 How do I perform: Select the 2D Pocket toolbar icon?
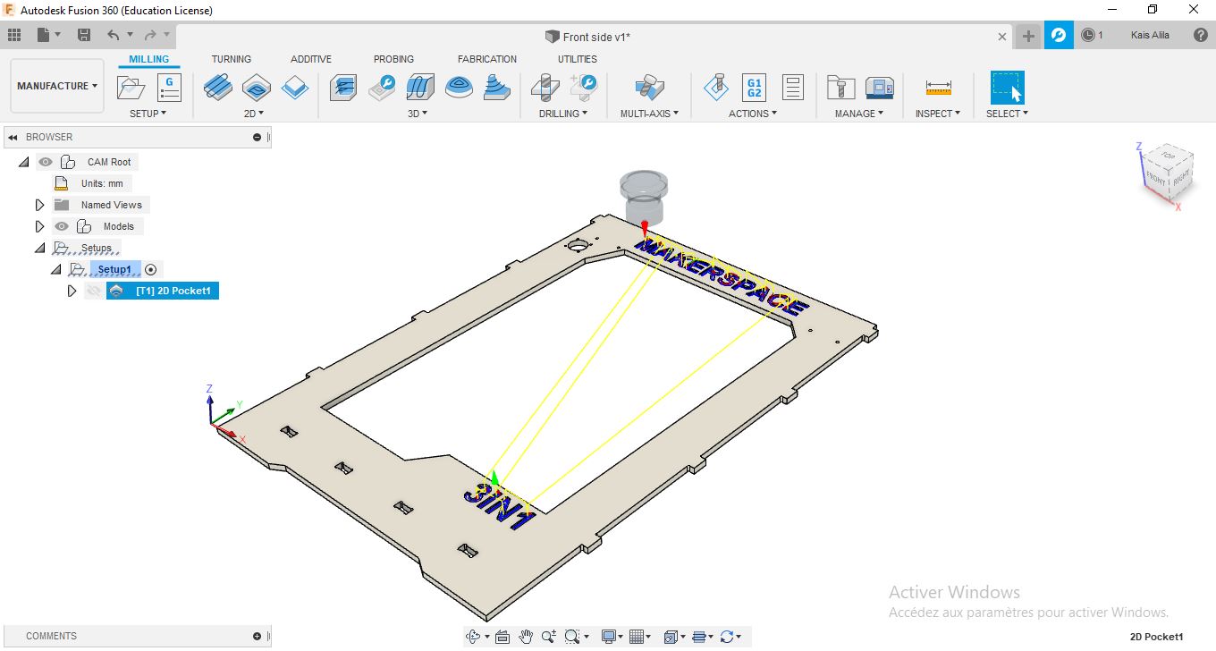(256, 88)
